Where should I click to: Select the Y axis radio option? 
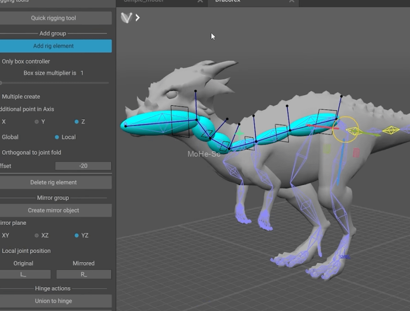(37, 122)
